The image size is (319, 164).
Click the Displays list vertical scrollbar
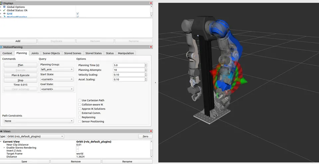point(152,11)
